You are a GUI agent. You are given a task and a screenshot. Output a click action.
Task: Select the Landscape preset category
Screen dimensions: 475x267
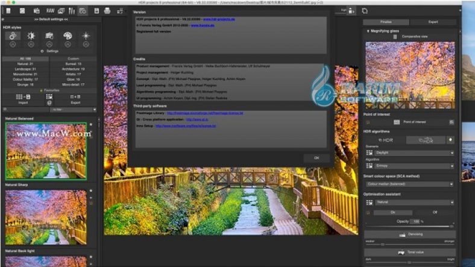click(25, 69)
